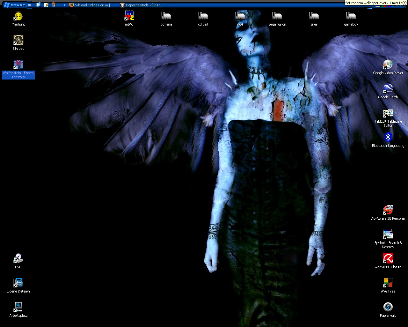Viewport: 408px width, 327px height.
Task: Launch the gameboy emulator icon
Action: click(351, 16)
